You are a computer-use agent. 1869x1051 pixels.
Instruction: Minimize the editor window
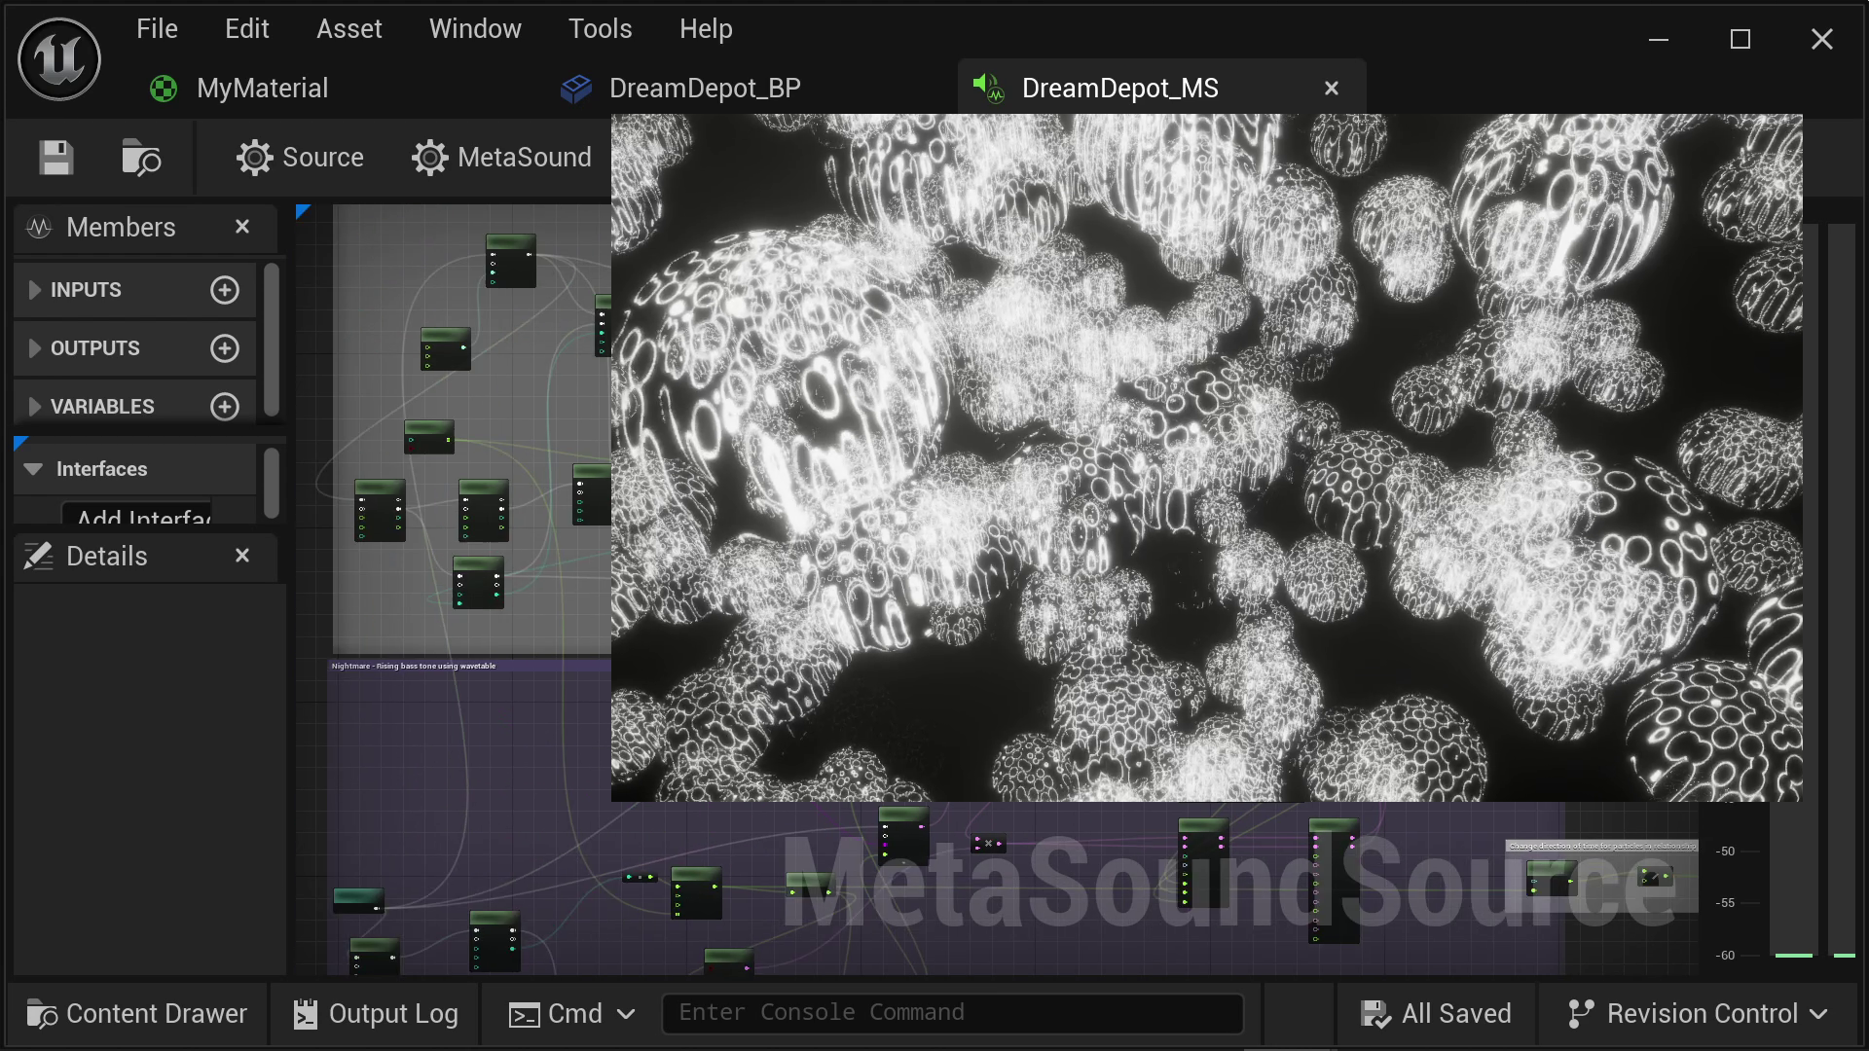pyautogui.click(x=1659, y=40)
